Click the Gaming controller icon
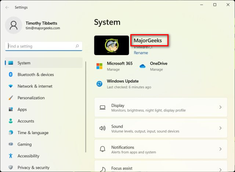Screen dimensions: 235x172 click(x=11, y=144)
